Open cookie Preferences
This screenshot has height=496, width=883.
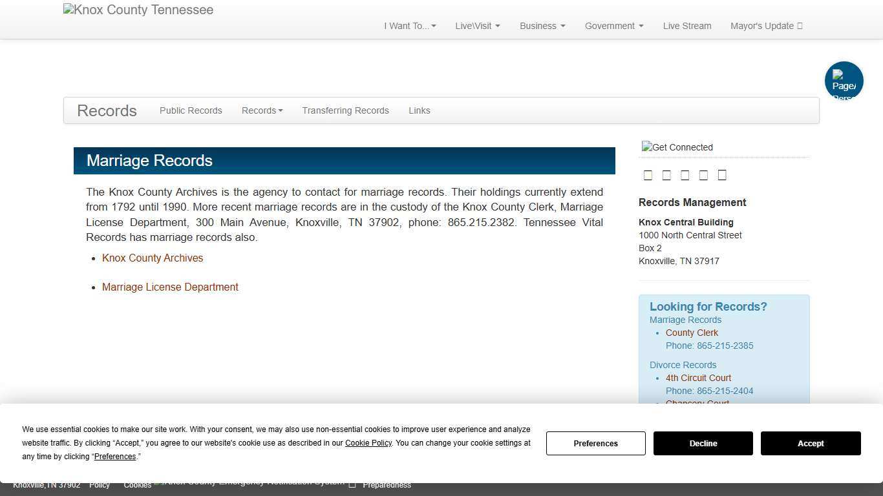pyautogui.click(x=595, y=443)
